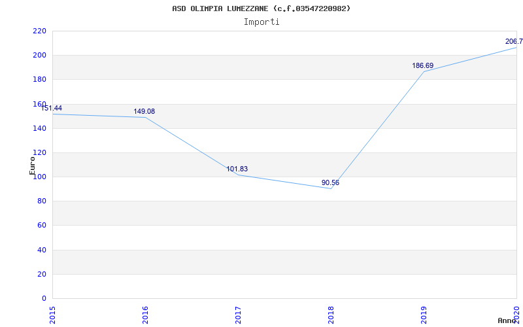Click the Importi subtitle

(261, 22)
